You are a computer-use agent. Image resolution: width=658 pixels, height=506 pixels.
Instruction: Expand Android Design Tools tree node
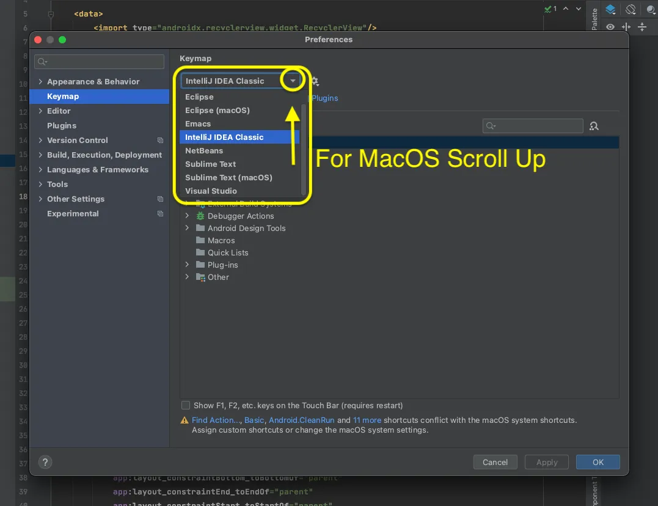[x=187, y=228]
